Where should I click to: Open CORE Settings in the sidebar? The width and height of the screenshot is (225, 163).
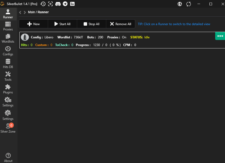8,115
